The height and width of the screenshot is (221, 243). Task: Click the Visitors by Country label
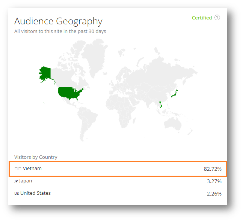point(36,157)
